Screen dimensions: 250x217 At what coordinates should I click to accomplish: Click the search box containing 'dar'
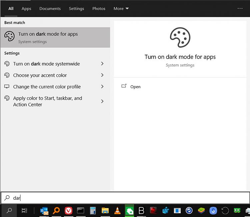point(125,198)
